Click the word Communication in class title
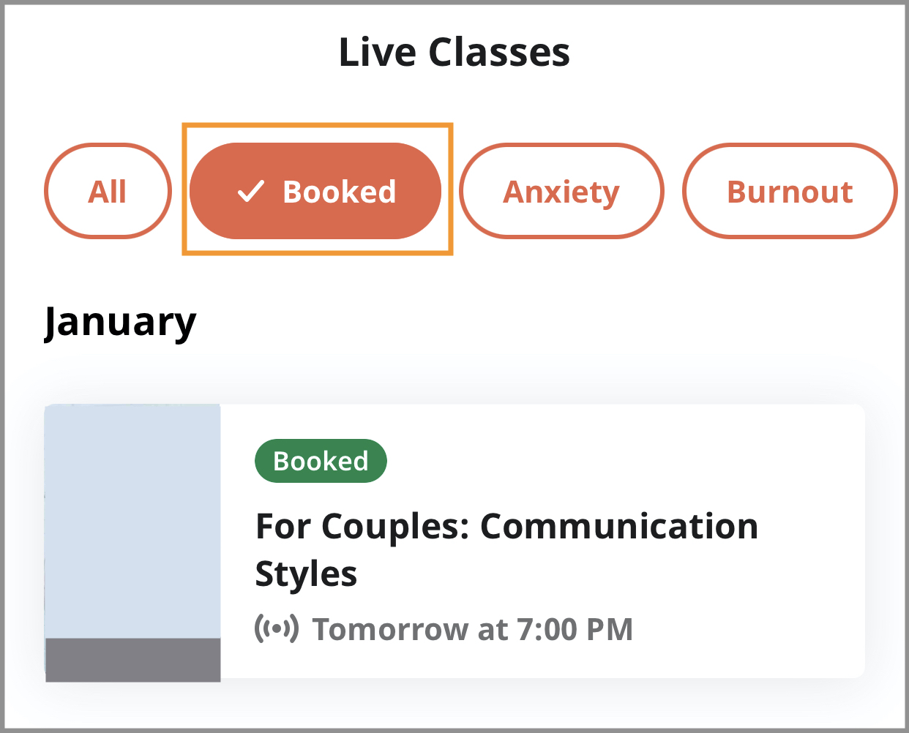This screenshot has width=909, height=733. pyautogui.click(x=618, y=526)
